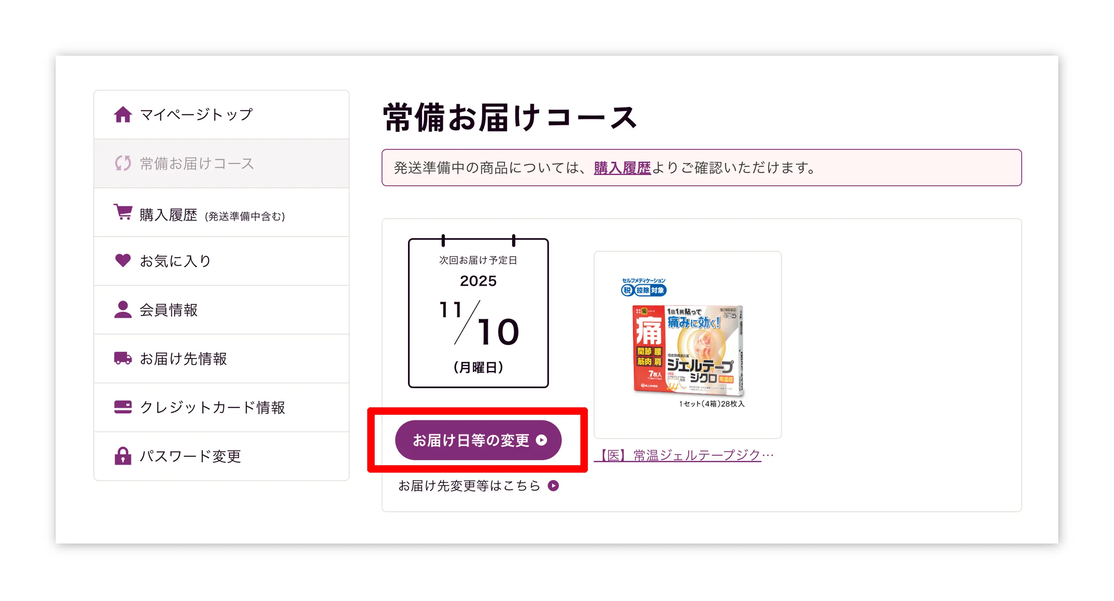Click お届け先変更等はこちら link
This screenshot has width=1114, height=601.
478,486
